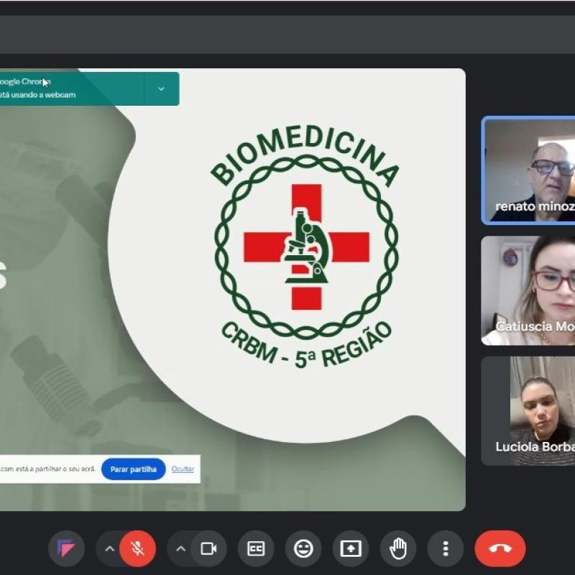Leave the call with the red hang-up button
The height and width of the screenshot is (575, 575).
pos(500,549)
